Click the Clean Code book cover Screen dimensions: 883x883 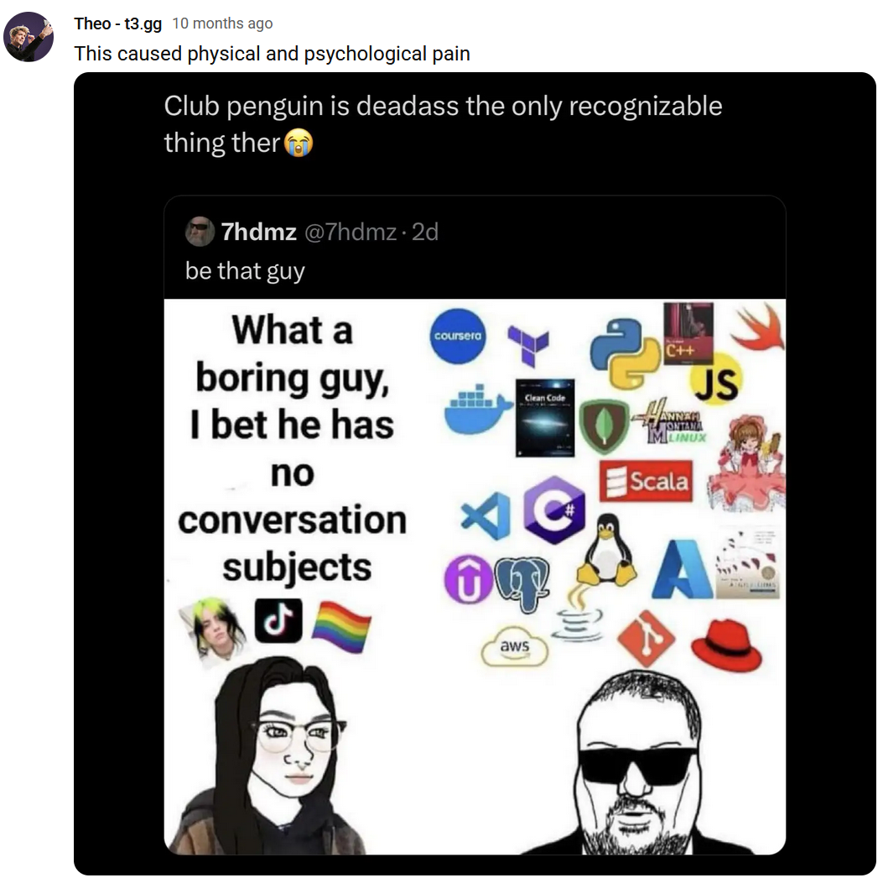(x=545, y=417)
